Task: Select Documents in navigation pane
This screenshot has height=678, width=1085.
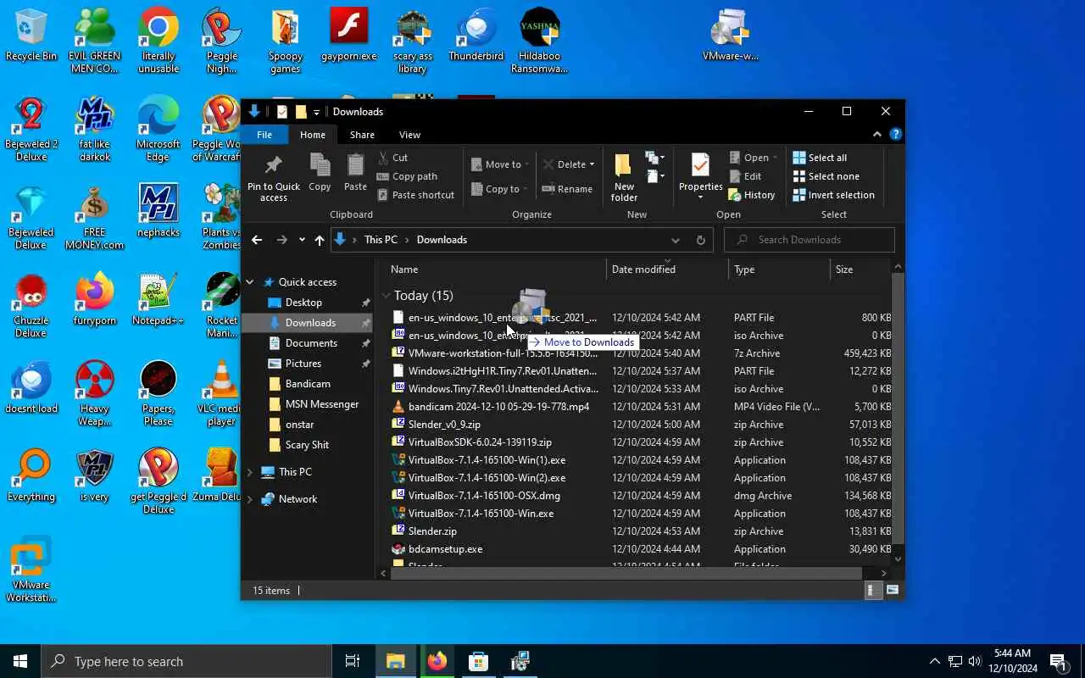Action: (311, 343)
